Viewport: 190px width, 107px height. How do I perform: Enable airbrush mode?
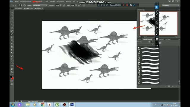[80, 5]
